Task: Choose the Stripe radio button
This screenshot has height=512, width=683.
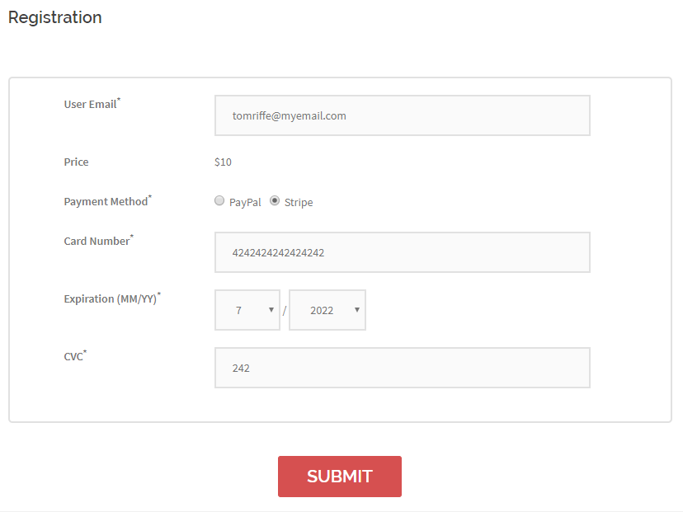Action: tap(275, 200)
